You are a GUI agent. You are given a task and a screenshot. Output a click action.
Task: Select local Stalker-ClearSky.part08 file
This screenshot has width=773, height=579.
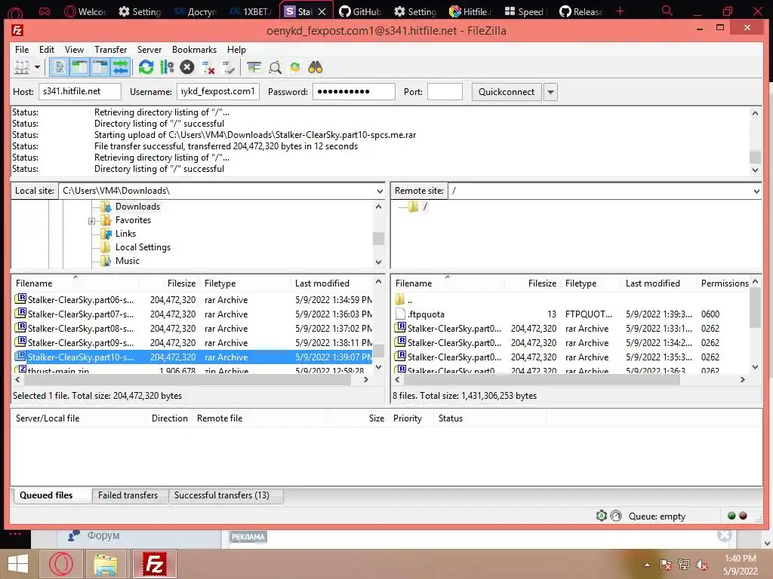pyautogui.click(x=192, y=329)
